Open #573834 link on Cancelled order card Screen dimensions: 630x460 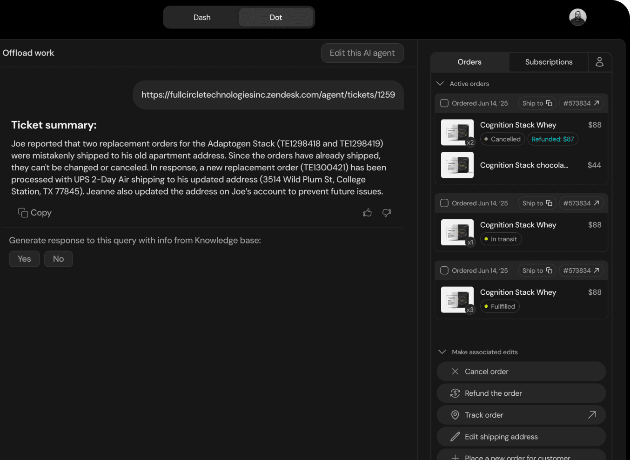pyautogui.click(x=581, y=103)
